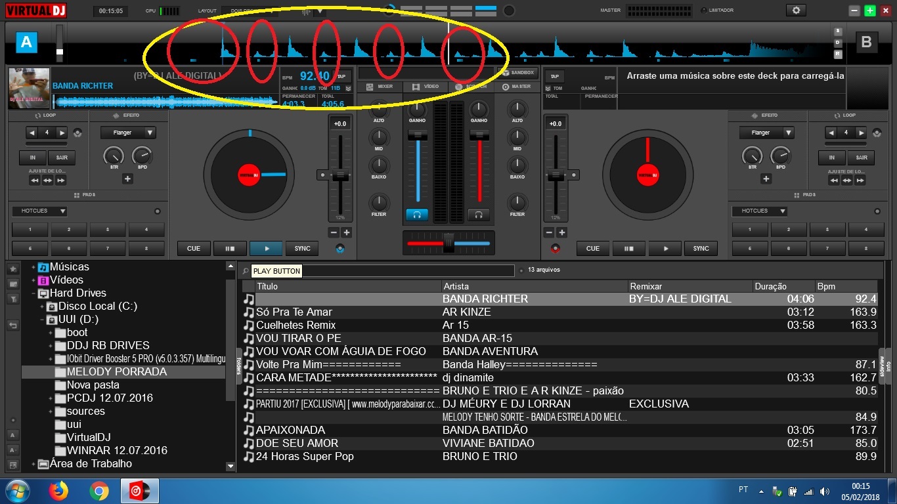This screenshot has width=897, height=504.
Task: Click CUE on right deck
Action: (x=593, y=249)
